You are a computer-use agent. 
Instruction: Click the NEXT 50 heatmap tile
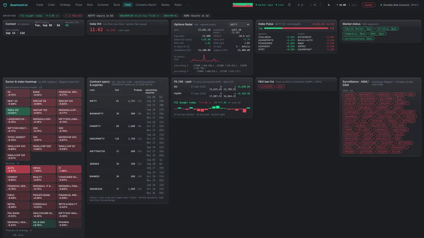pyautogui.click(x=18, y=102)
